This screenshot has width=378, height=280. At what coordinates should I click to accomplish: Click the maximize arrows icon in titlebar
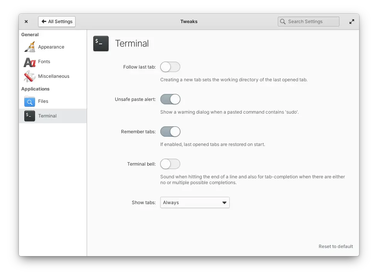pyautogui.click(x=351, y=22)
